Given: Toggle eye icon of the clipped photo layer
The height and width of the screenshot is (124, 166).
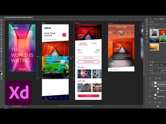Looking at the screenshot, I should pyautogui.click(x=150, y=90).
